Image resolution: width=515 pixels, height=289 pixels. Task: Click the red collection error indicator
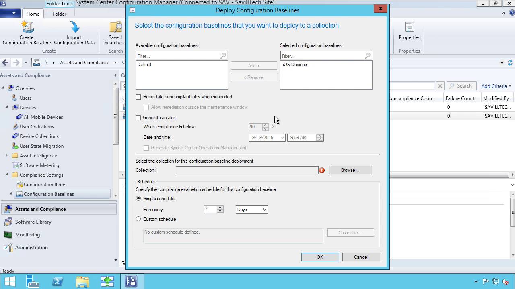pyautogui.click(x=322, y=170)
